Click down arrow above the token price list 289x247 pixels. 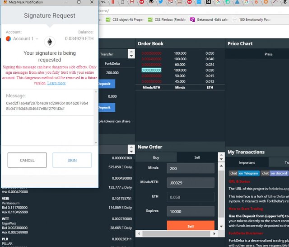pyautogui.click(x=131, y=152)
